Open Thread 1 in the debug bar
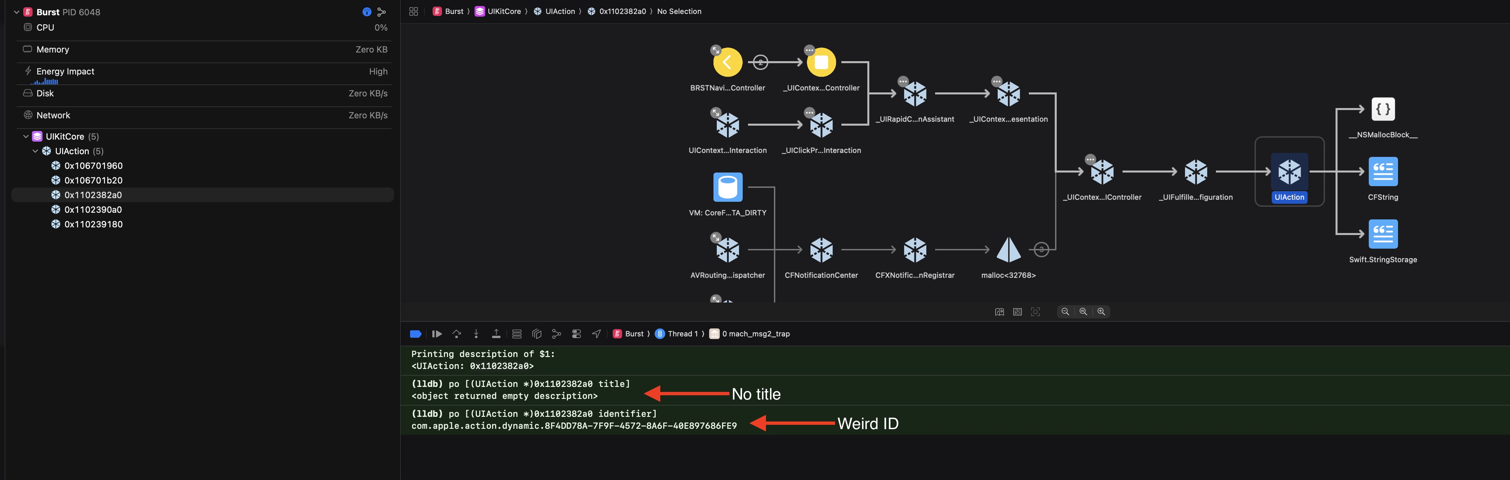 (x=677, y=334)
